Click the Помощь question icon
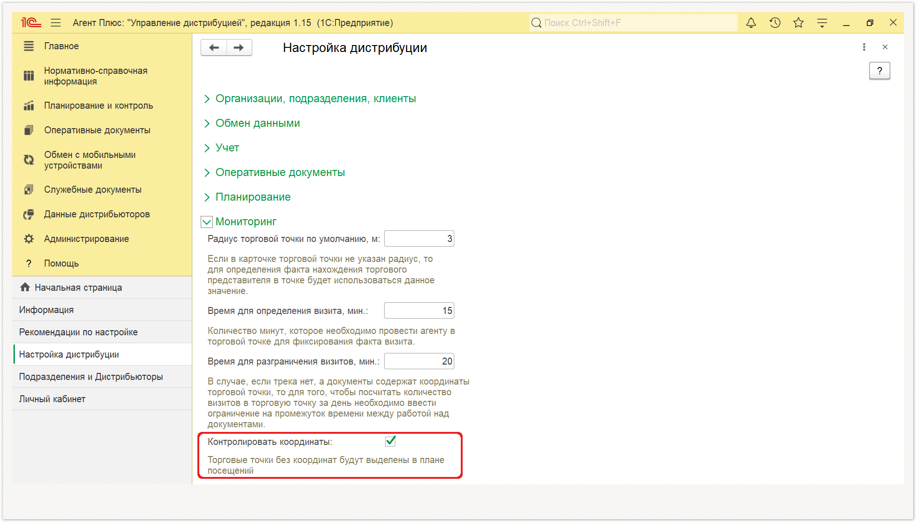The image size is (916, 522). [x=29, y=263]
